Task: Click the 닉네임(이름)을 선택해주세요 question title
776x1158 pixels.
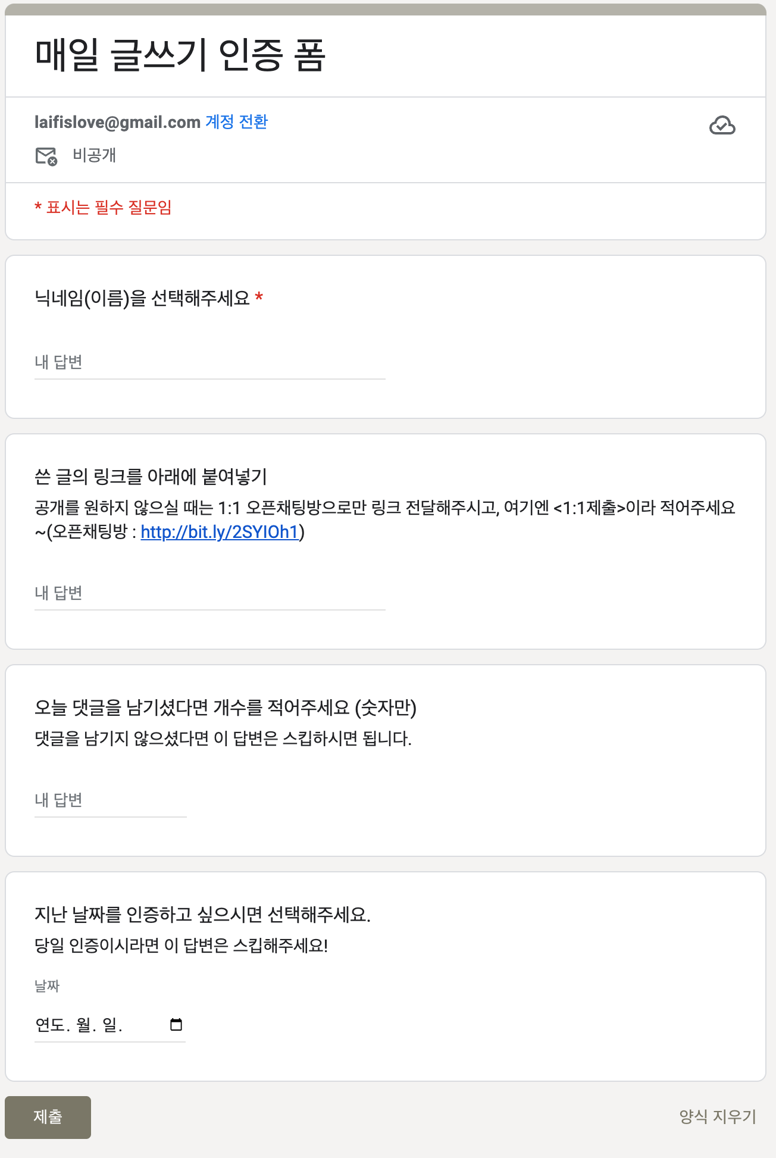Action: 142,298
